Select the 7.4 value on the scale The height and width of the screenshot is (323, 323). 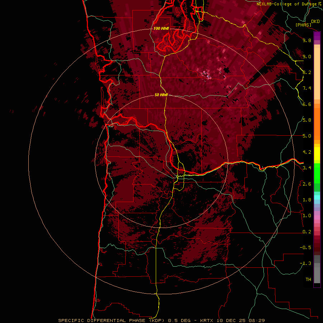point(307,88)
